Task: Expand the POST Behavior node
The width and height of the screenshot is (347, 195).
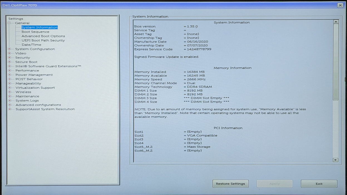Action: point(9,79)
